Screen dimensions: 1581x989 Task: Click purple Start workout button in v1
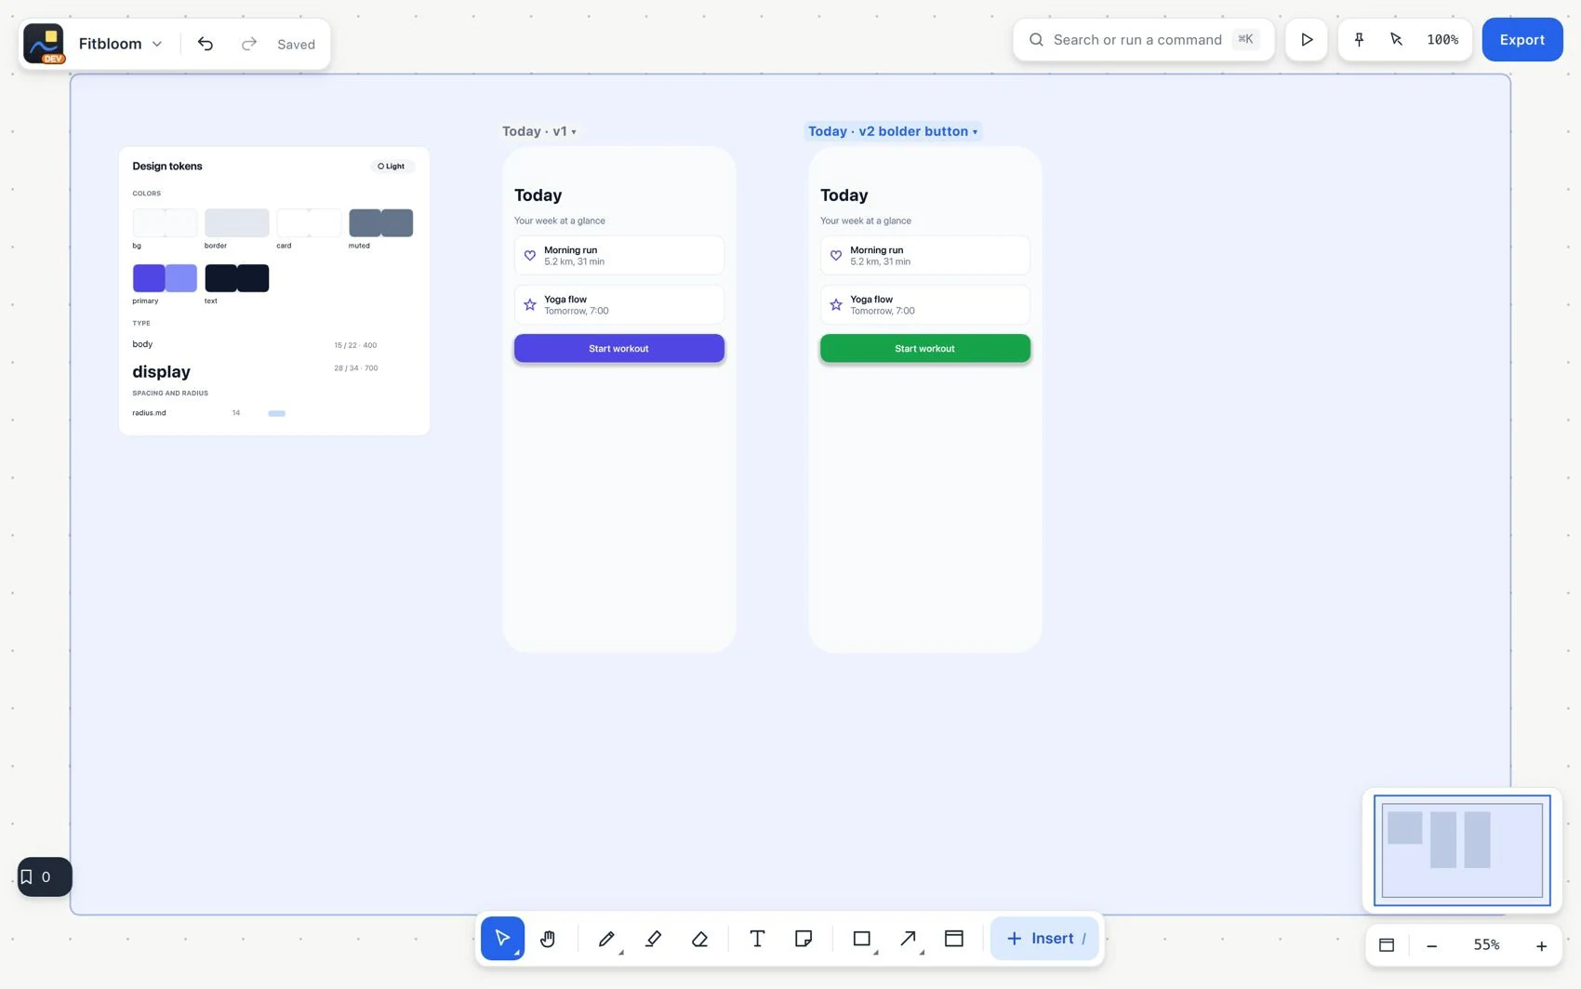click(x=618, y=348)
